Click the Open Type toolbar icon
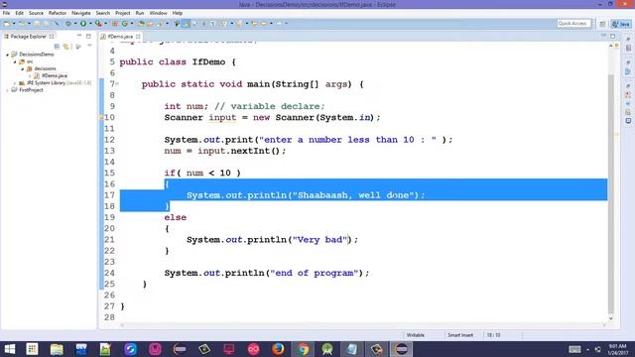 [141, 24]
